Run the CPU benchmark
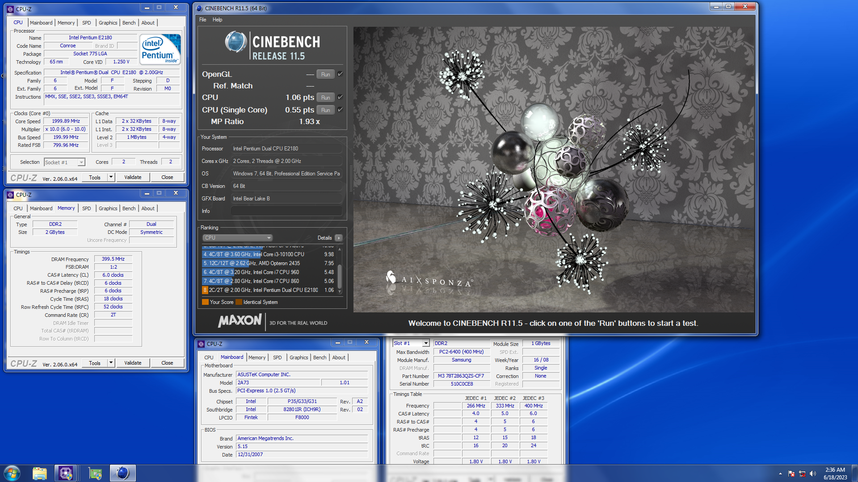 point(325,98)
